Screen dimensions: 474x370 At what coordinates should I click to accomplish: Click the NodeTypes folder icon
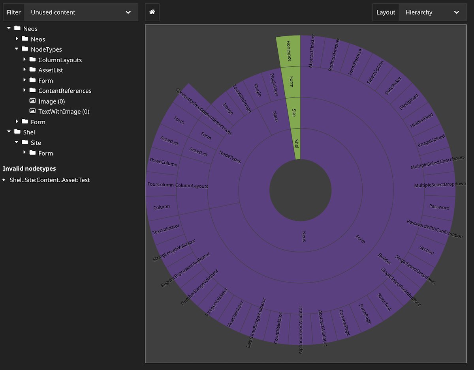25,49
